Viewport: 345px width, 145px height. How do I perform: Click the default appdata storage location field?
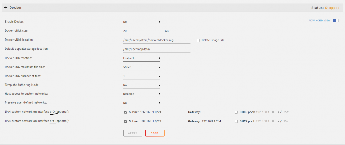[x=157, y=49]
